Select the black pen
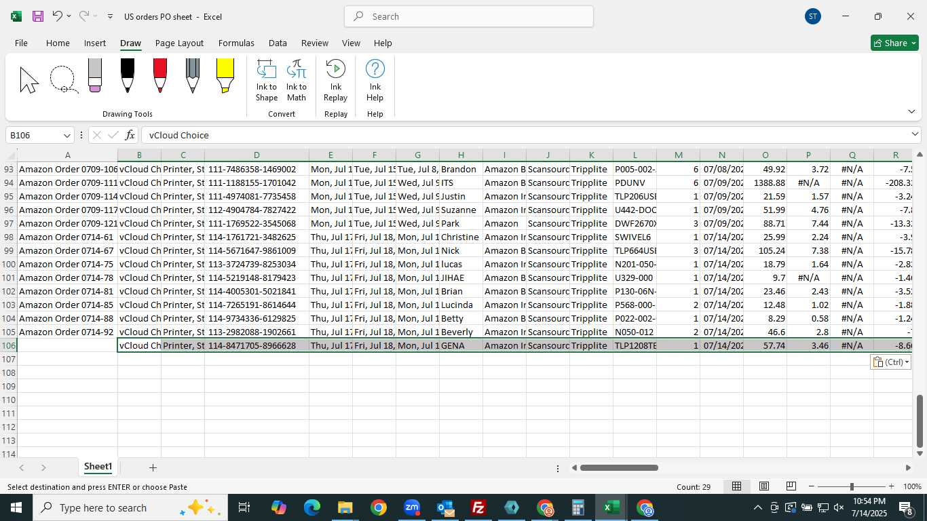 [127, 75]
